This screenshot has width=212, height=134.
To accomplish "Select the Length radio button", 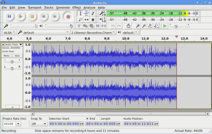I will (98, 119).
